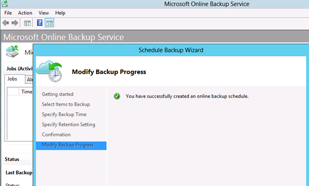Toggle the Show/Hide Action Pane icon
309x186 pixels.
tap(50, 23)
